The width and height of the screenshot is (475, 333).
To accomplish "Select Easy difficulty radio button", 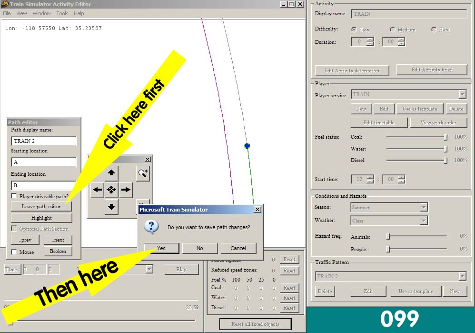I will click(x=354, y=30).
